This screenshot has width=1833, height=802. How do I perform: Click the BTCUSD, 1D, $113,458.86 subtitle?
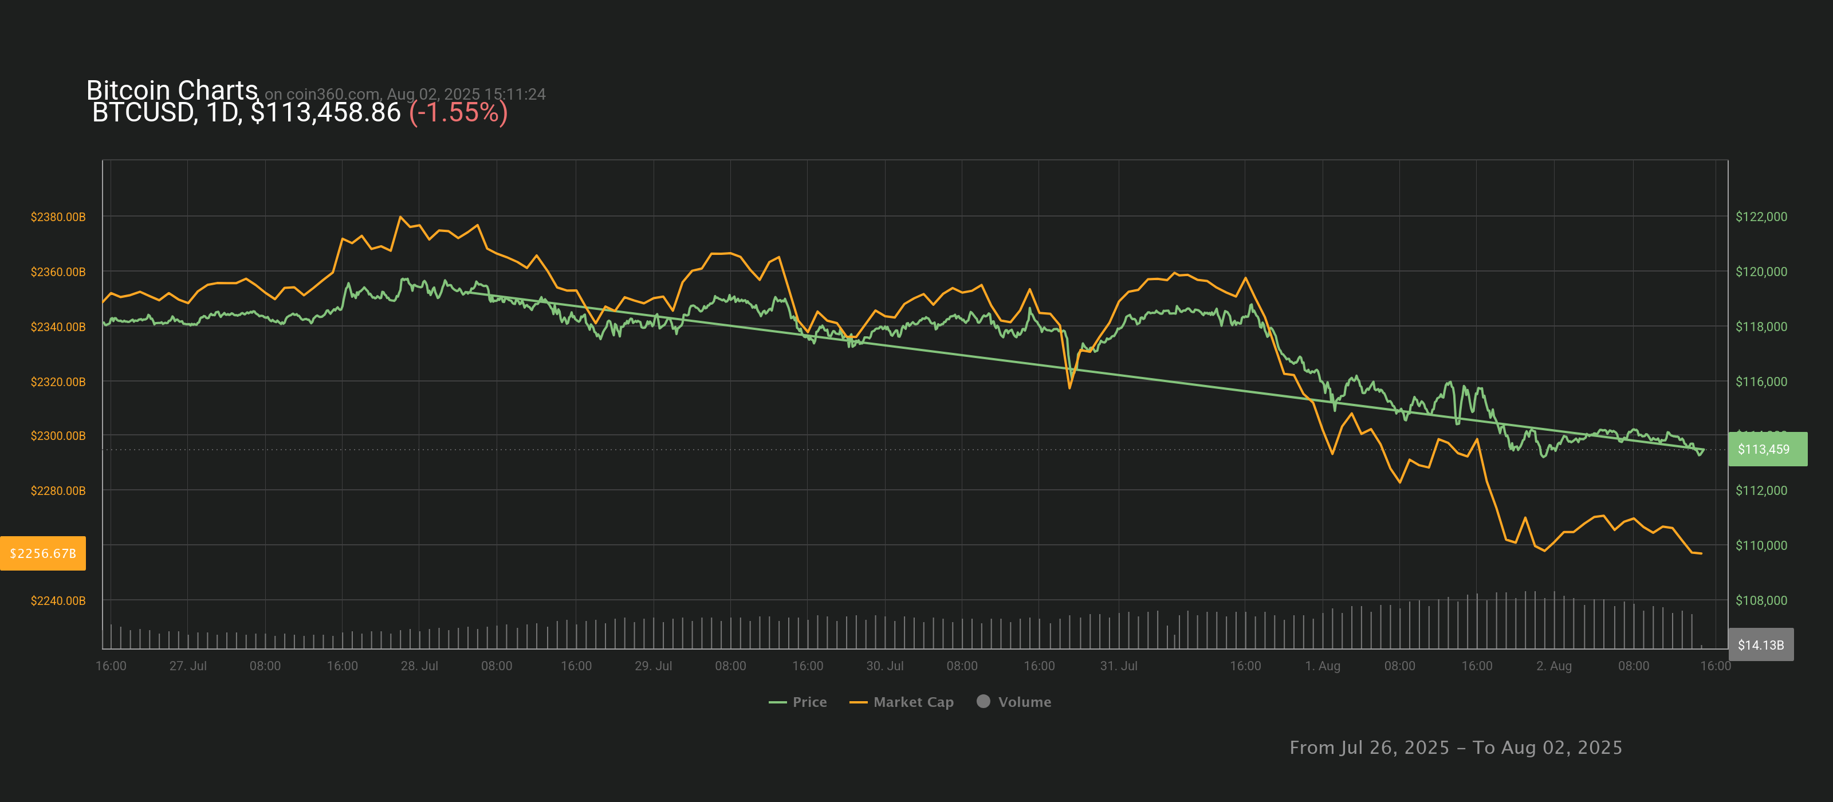coord(246,112)
